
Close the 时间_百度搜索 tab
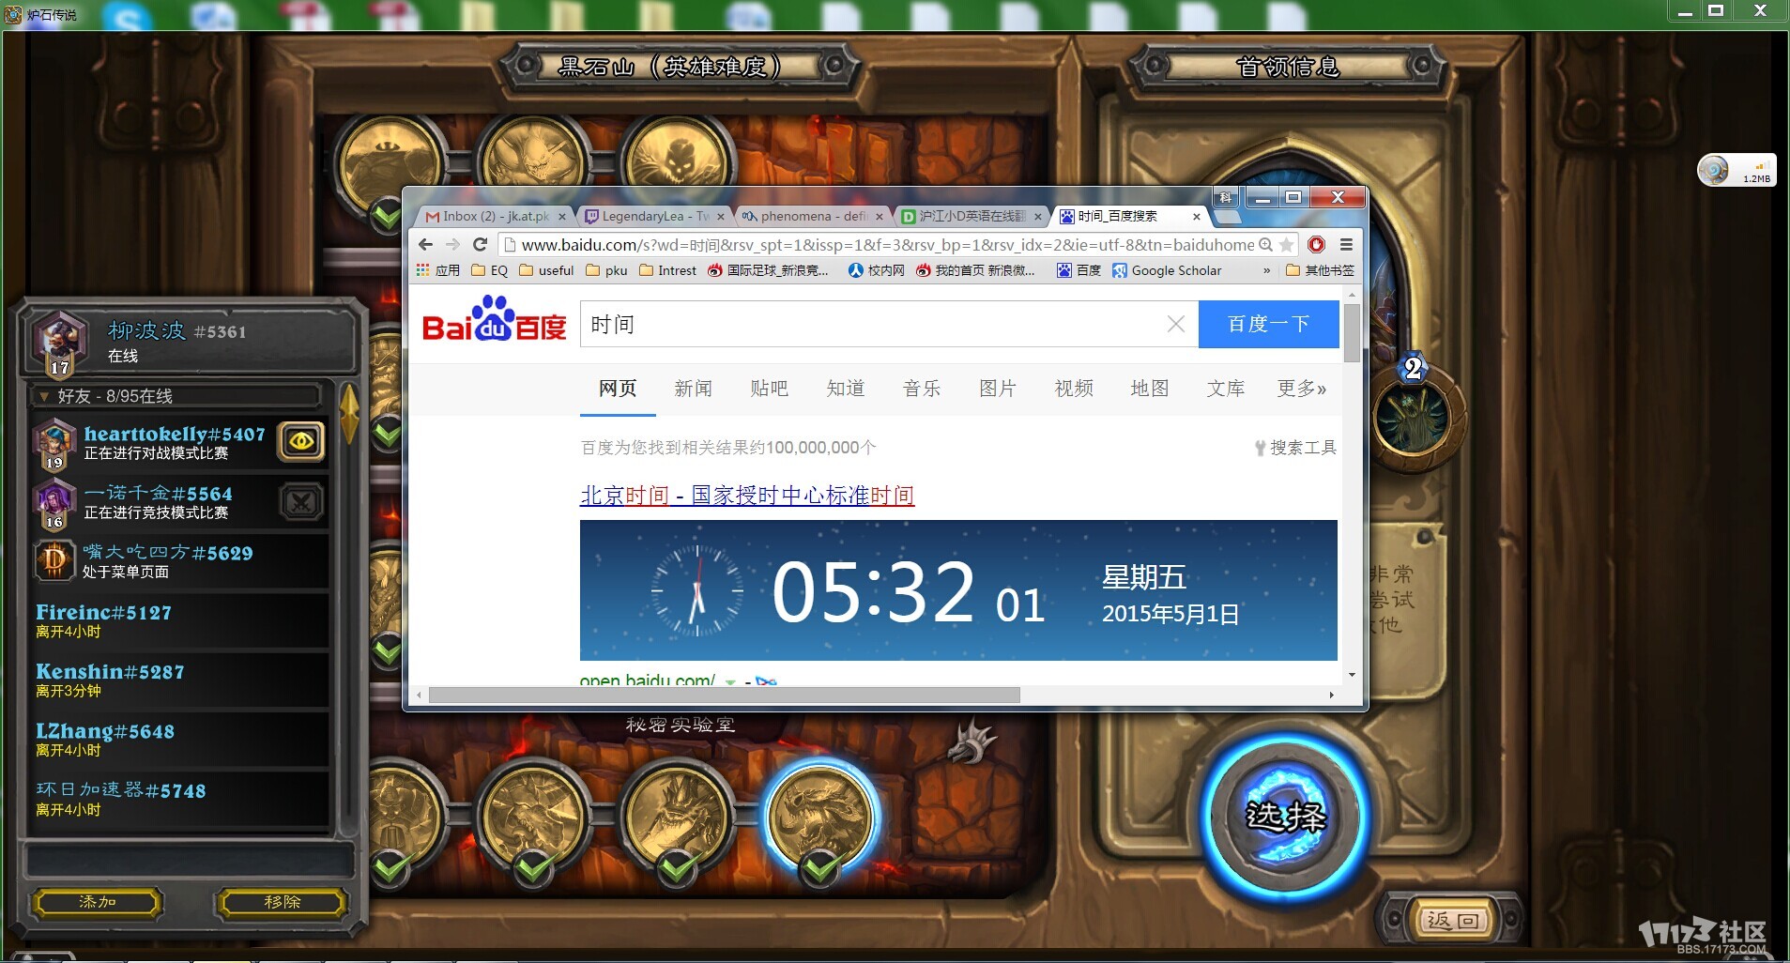(x=1196, y=216)
